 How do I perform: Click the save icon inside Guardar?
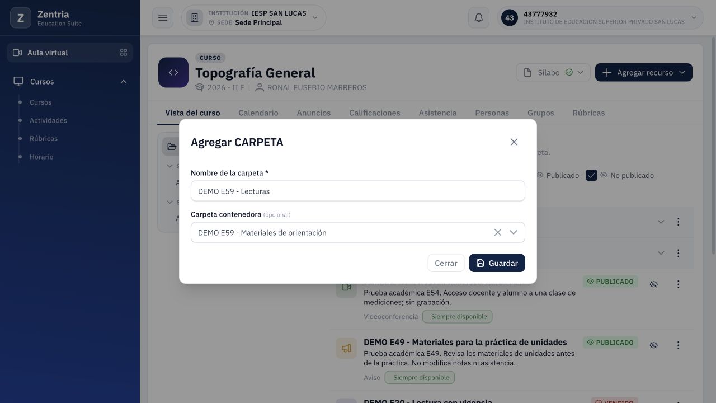point(481,263)
